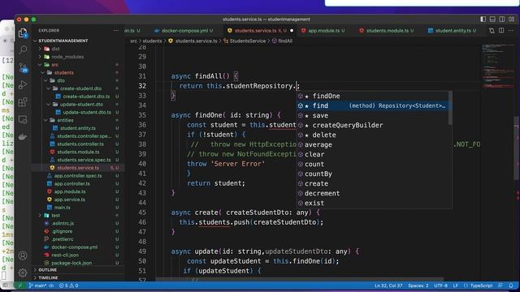Click the Spaces: 2 indentation status item
This screenshot has height=292, width=520.
[x=418, y=286]
